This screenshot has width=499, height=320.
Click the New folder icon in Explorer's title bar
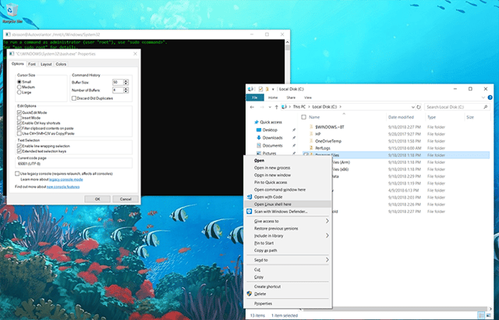coord(267,89)
